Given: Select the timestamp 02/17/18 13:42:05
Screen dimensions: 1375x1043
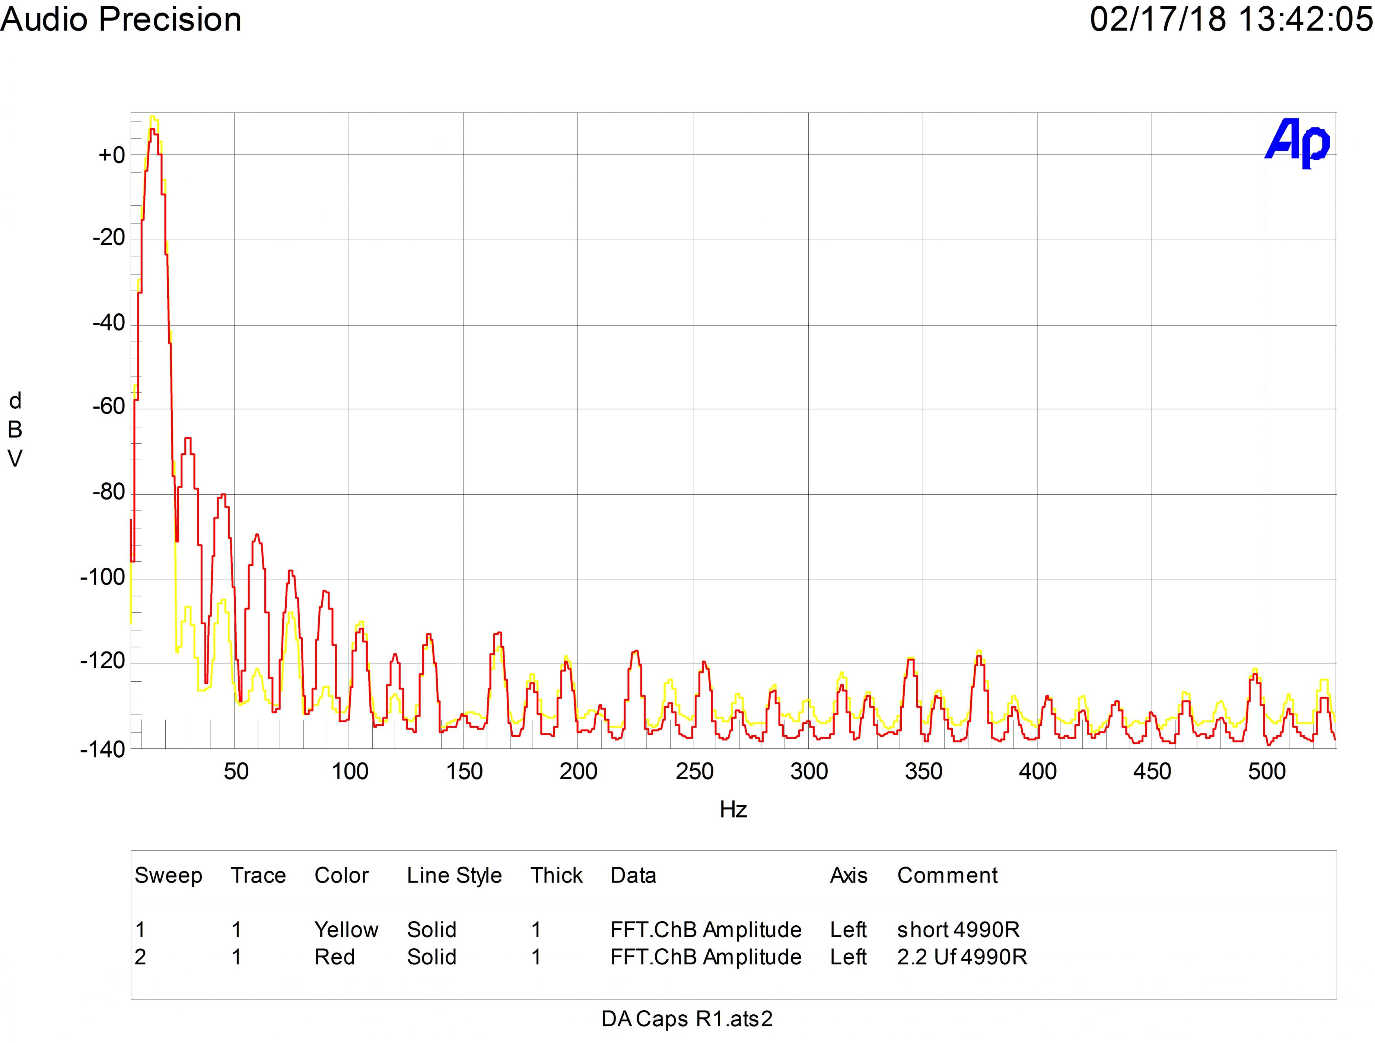Looking at the screenshot, I should click(x=1231, y=19).
